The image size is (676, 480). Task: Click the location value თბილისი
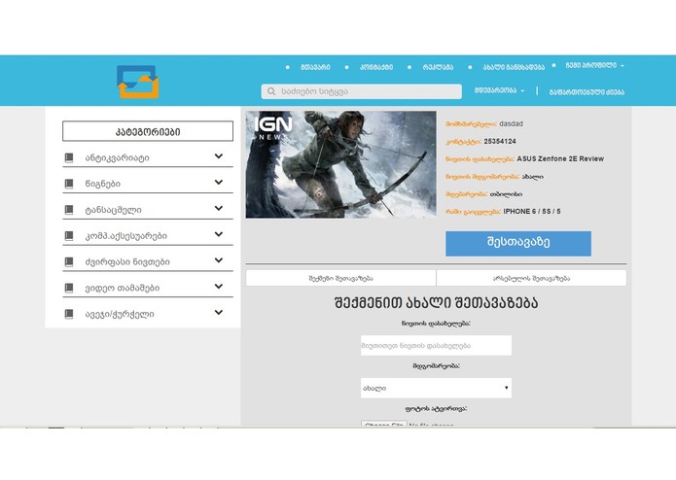coord(506,194)
